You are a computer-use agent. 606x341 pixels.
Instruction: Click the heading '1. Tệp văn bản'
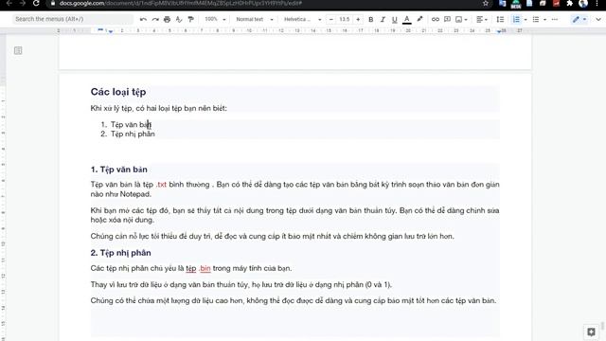pyautogui.click(x=119, y=170)
